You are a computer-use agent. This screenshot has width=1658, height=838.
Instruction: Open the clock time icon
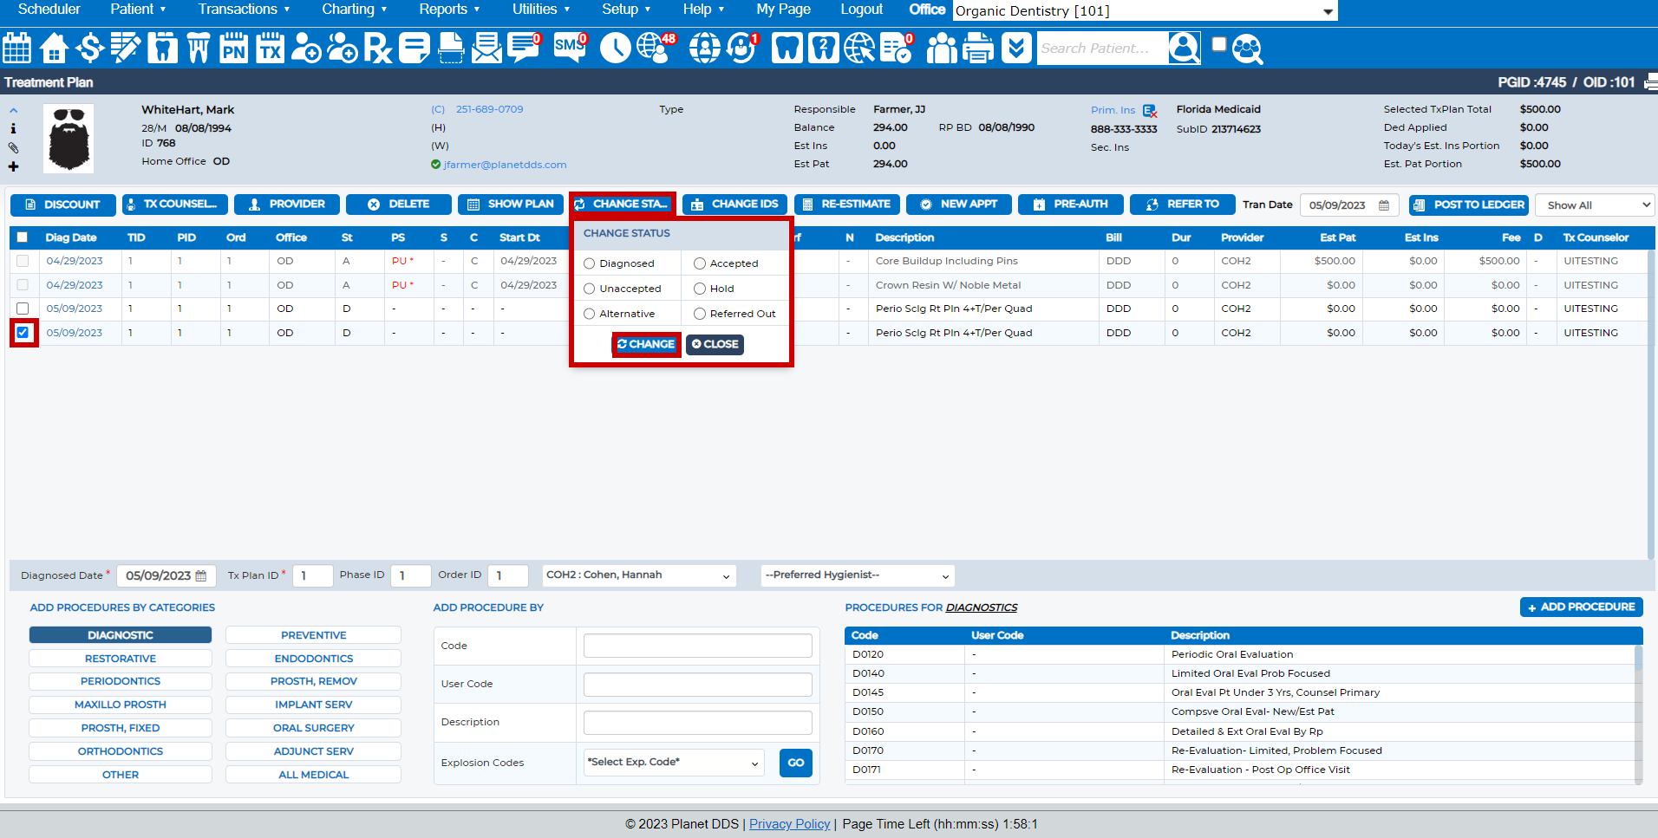615,48
